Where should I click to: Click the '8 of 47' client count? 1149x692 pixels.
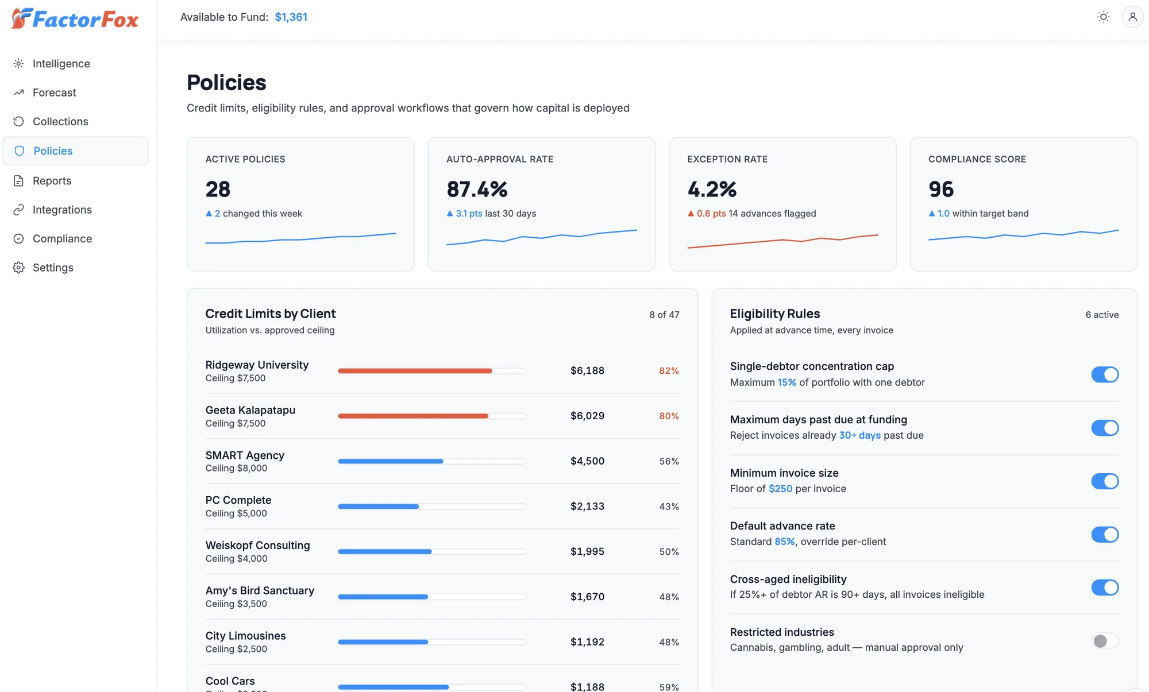click(664, 315)
